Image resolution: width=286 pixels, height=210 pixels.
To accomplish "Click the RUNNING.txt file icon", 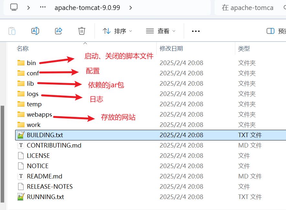I will 21,197.
